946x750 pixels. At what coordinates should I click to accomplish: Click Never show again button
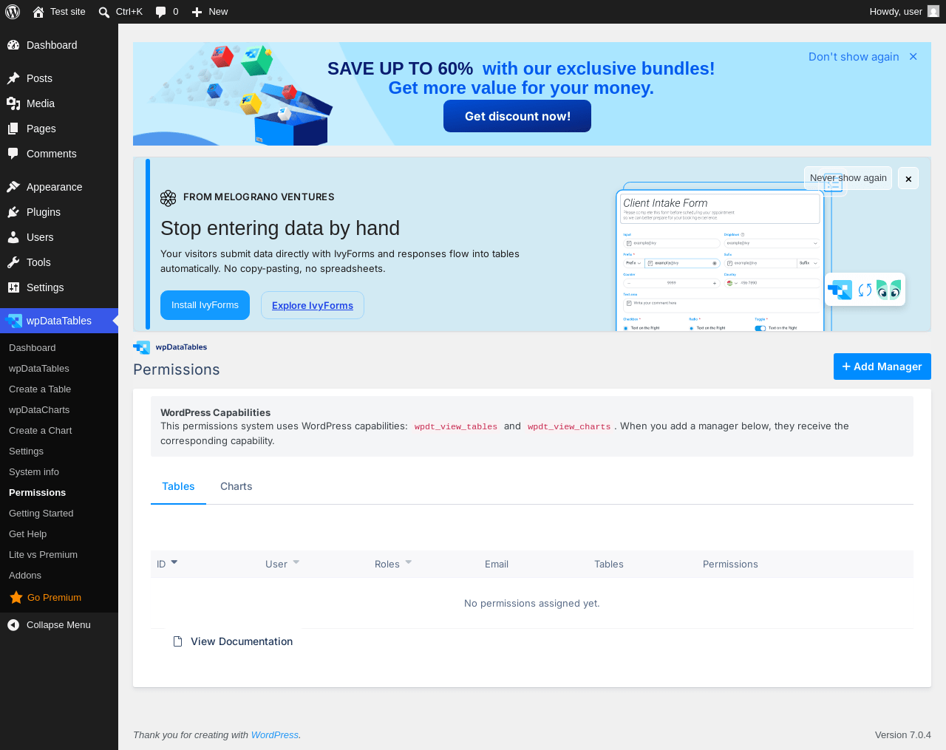point(848,178)
